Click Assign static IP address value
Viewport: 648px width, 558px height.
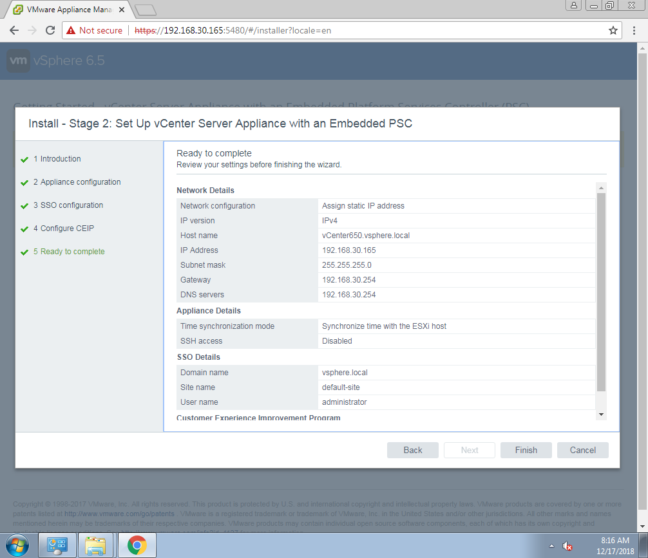tap(363, 206)
